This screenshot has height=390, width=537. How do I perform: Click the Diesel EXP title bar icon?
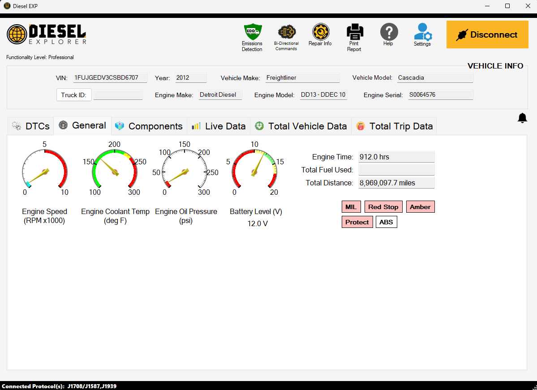pyautogui.click(x=7, y=6)
